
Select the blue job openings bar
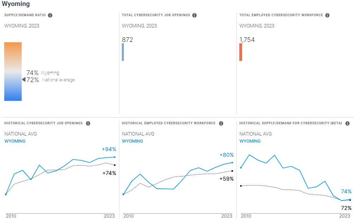123,52
